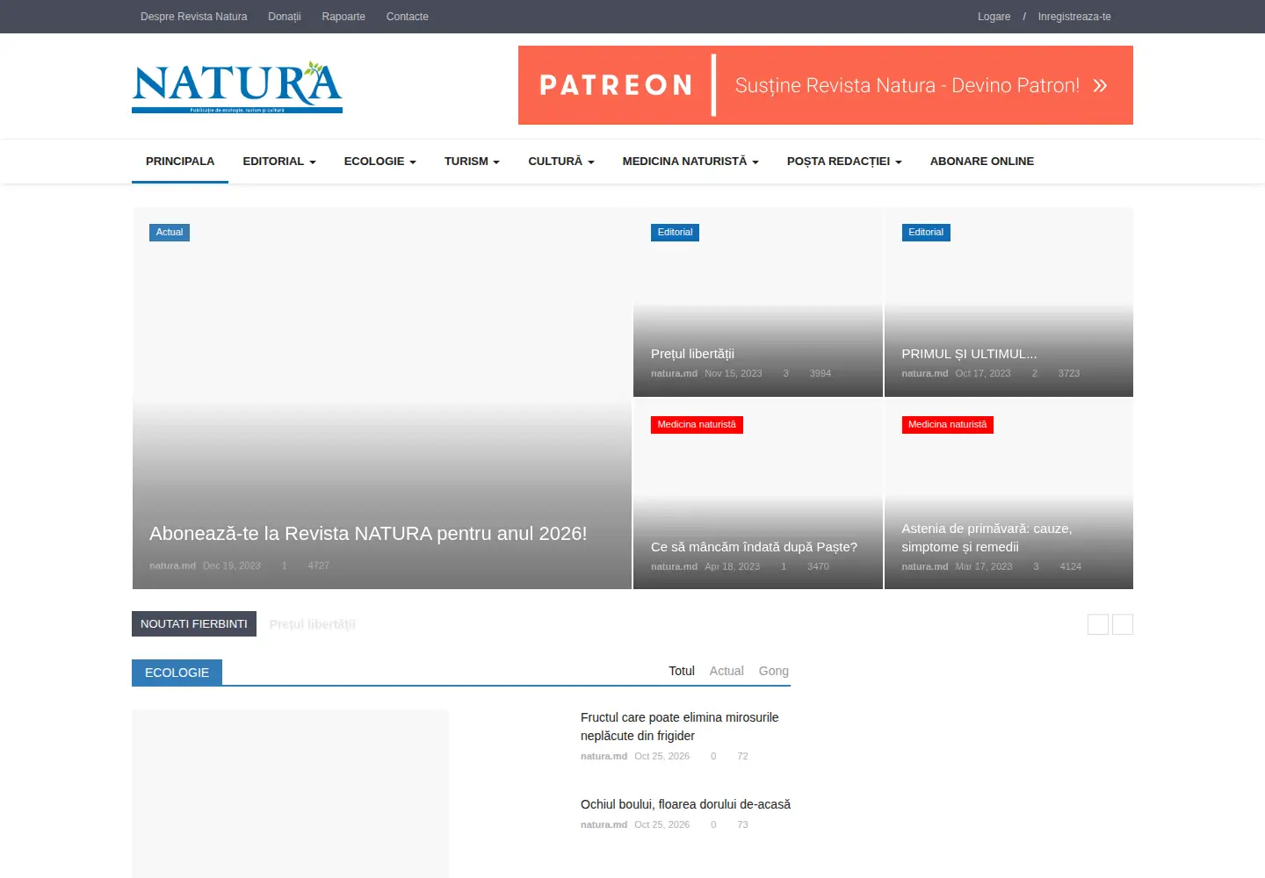Click Medicina naturistă badge on Astenia article
This screenshot has height=878, width=1265.
947,425
